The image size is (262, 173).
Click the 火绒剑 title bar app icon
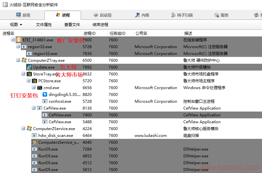5,5
